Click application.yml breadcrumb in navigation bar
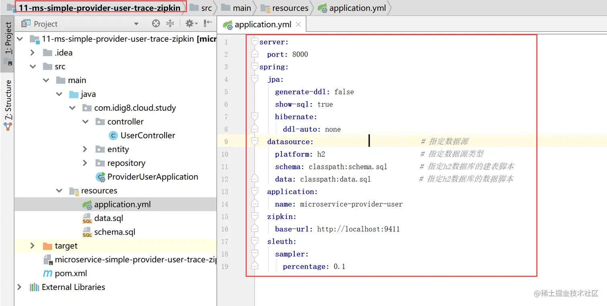The image size is (607, 306). 352,8
